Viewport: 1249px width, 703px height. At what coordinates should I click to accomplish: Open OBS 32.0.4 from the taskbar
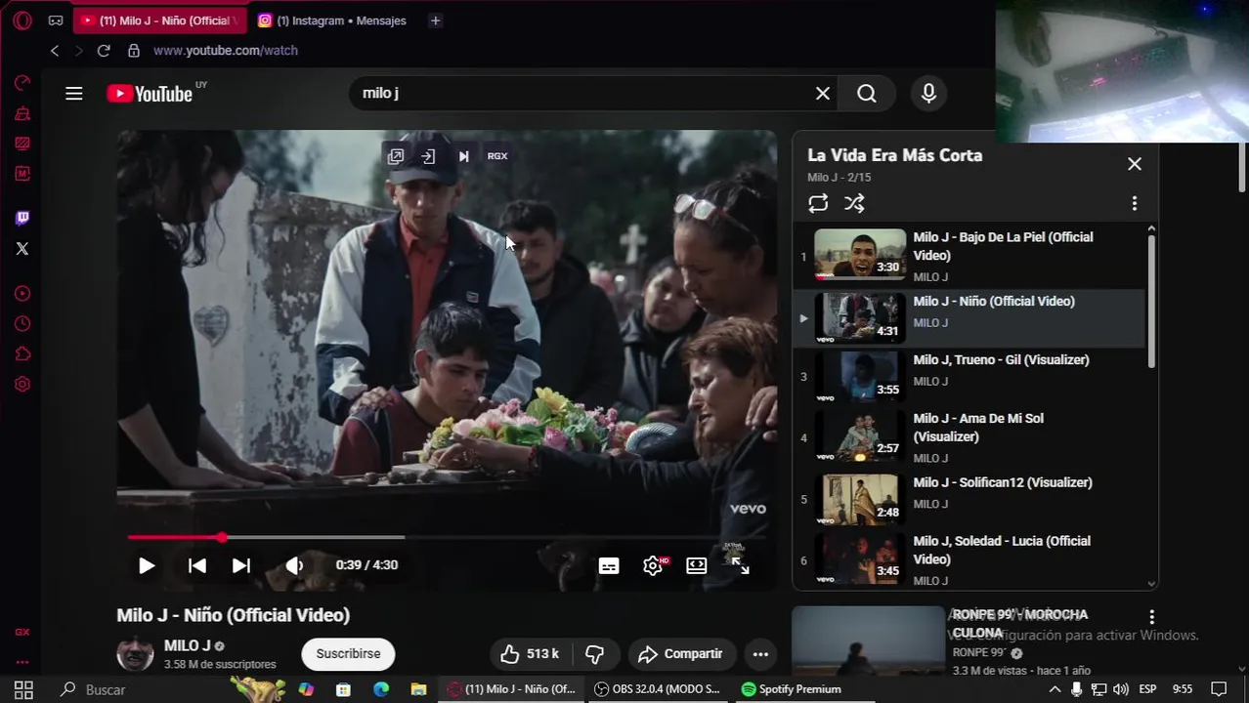coord(657,689)
